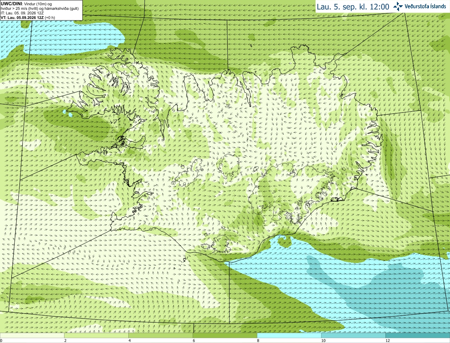Viewport: 450px width, 343px height.
Task: Click the Veðurstofa Íslands logo icon
Action: (x=398, y=6)
